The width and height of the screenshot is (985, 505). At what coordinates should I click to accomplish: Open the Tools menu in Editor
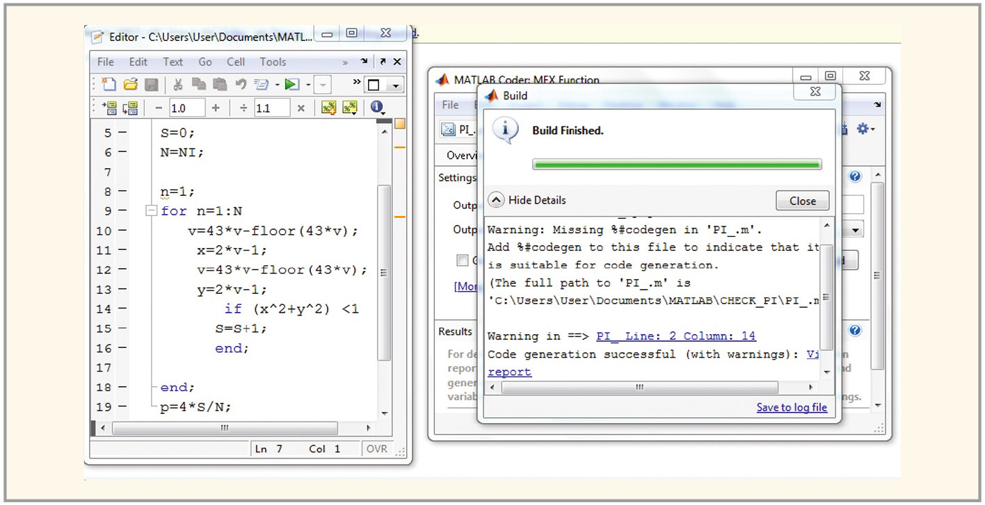tap(273, 62)
